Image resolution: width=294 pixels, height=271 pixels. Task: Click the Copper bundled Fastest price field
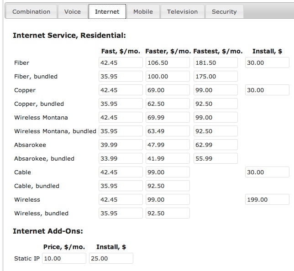click(215, 104)
